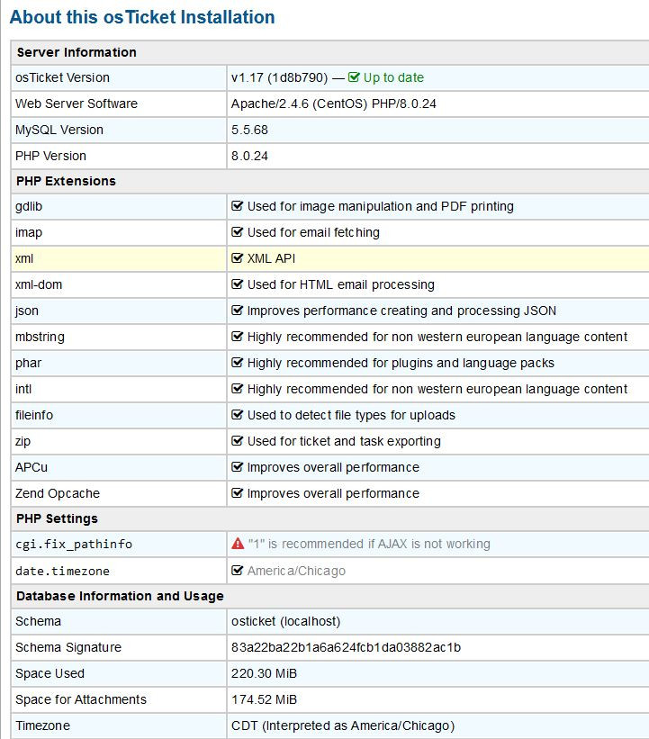
Task: Click the red warning icon for cgi.fix_pathinfo
Action: point(238,545)
